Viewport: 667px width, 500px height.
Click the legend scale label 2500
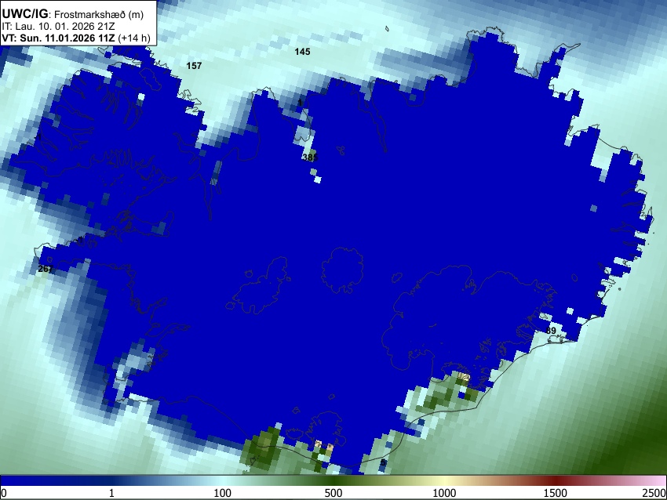654,493
